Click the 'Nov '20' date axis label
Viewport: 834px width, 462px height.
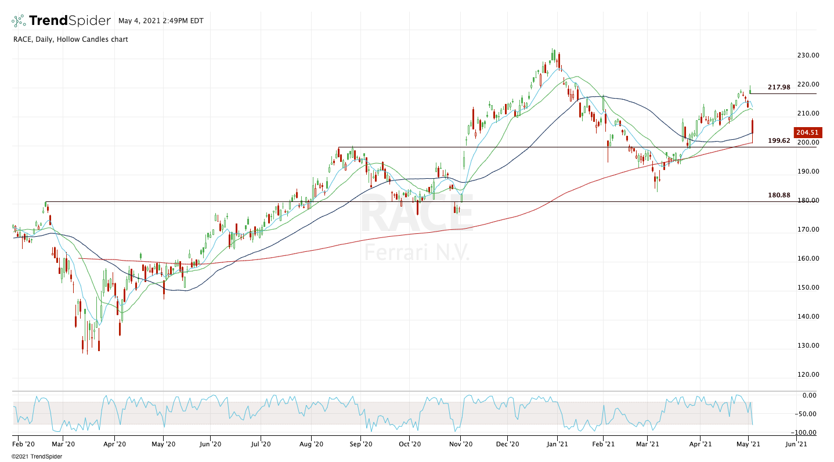pyautogui.click(x=460, y=444)
